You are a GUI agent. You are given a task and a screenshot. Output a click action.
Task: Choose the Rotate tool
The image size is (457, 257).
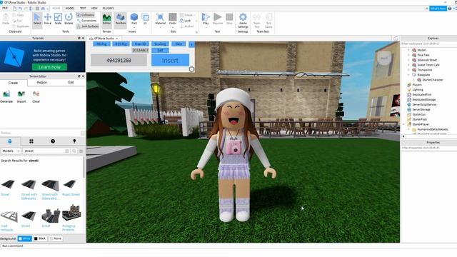pyautogui.click(x=69, y=19)
